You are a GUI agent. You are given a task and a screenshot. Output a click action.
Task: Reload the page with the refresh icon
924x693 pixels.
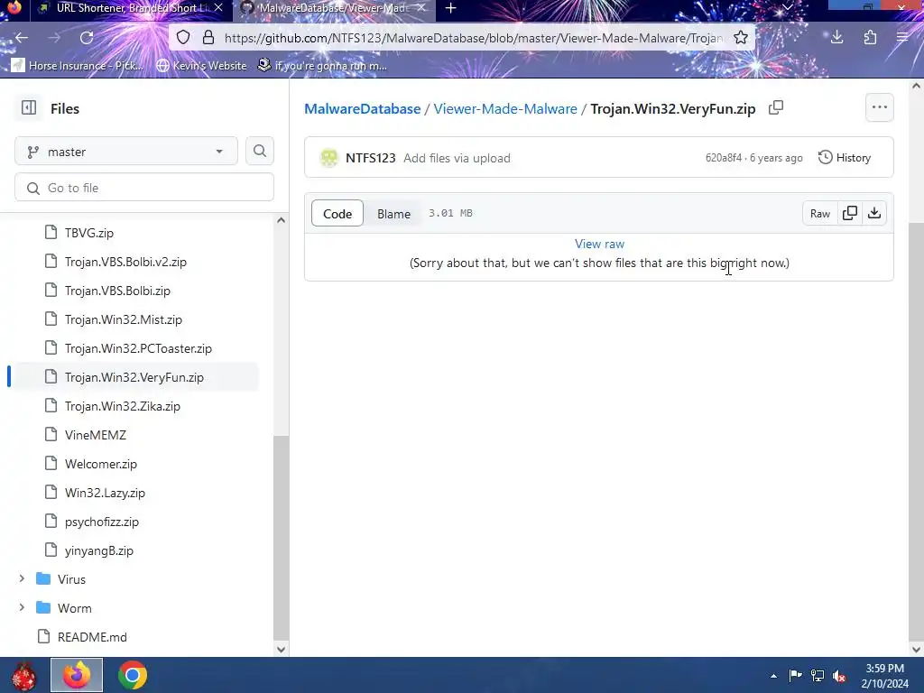click(87, 38)
